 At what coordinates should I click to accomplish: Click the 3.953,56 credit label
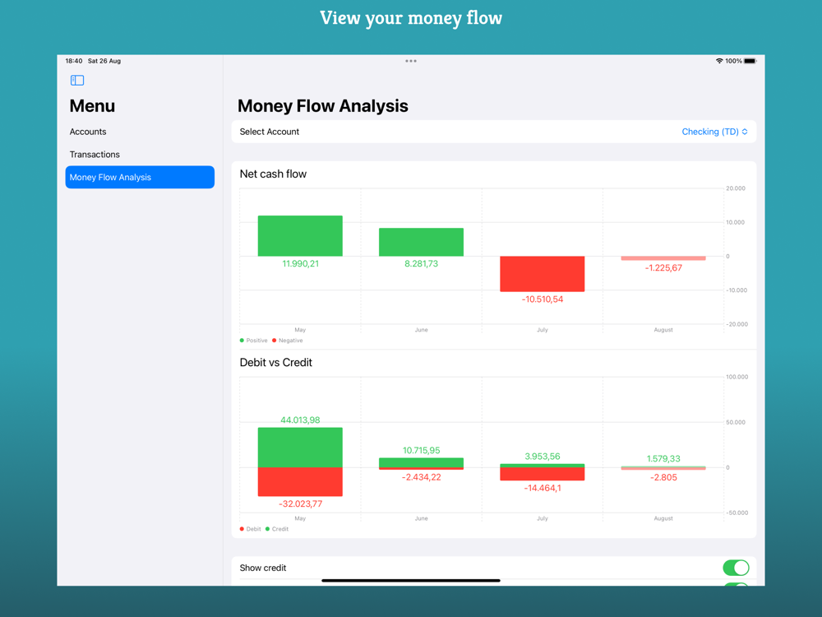542,457
